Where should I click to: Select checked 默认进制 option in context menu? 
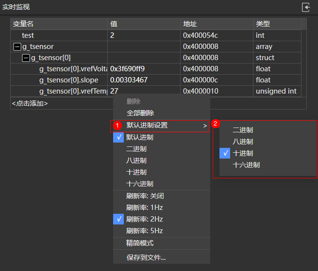140,137
